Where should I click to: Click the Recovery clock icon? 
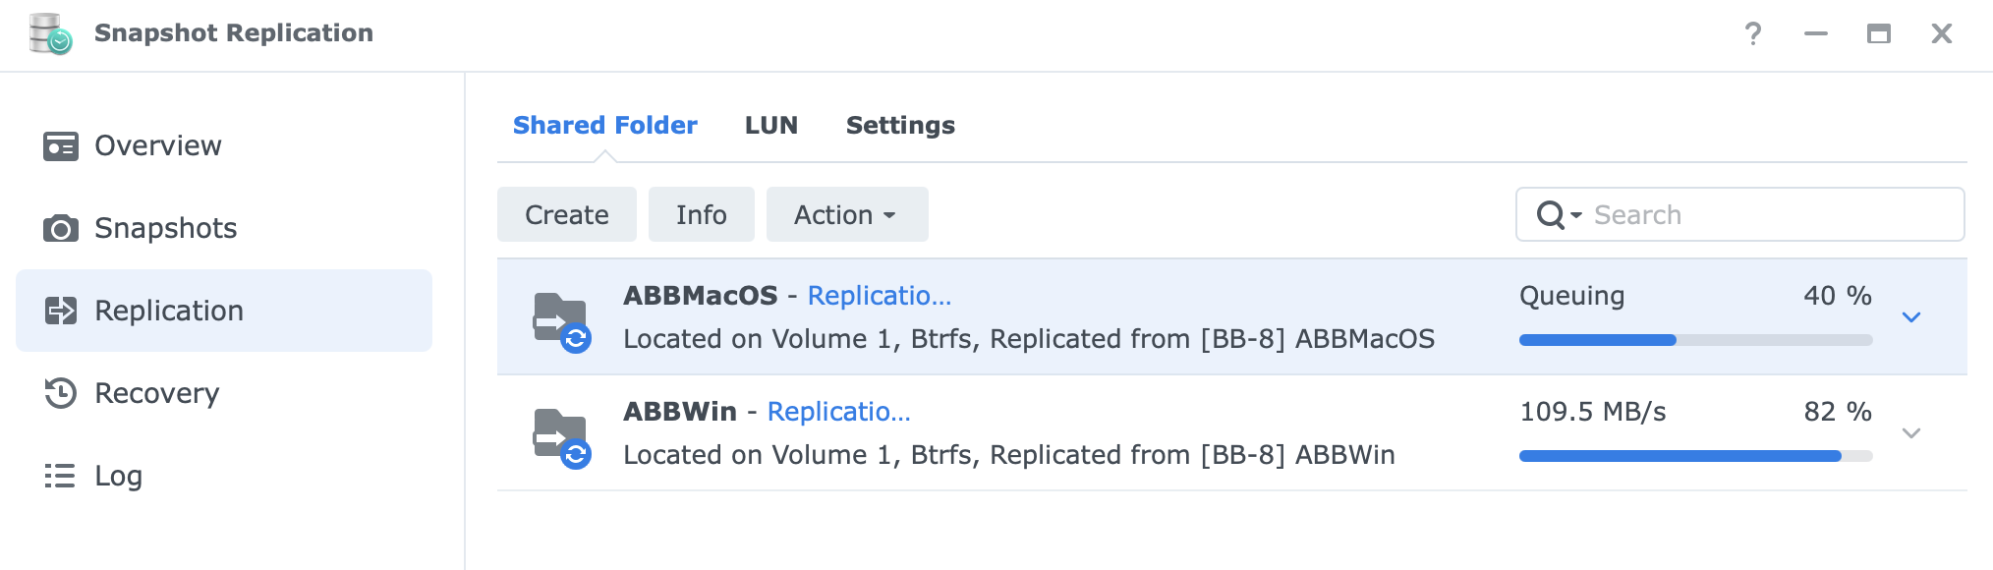pos(61,393)
